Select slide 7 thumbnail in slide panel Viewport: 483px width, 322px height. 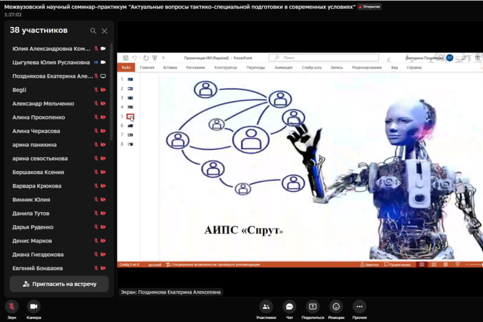[130, 135]
